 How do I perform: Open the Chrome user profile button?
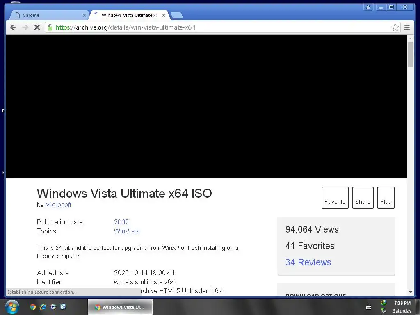coord(368,7)
